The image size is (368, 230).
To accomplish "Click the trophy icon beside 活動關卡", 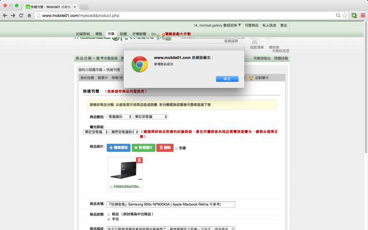I will 251,78.
